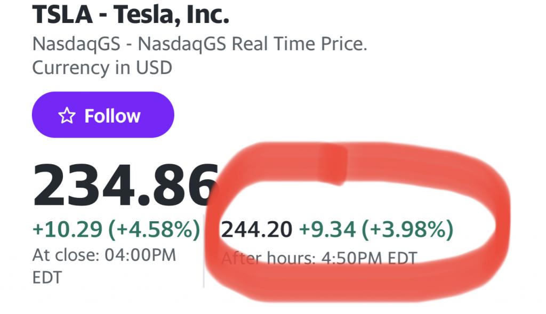Click the purple Follow button
The width and height of the screenshot is (546, 314).
(x=103, y=115)
